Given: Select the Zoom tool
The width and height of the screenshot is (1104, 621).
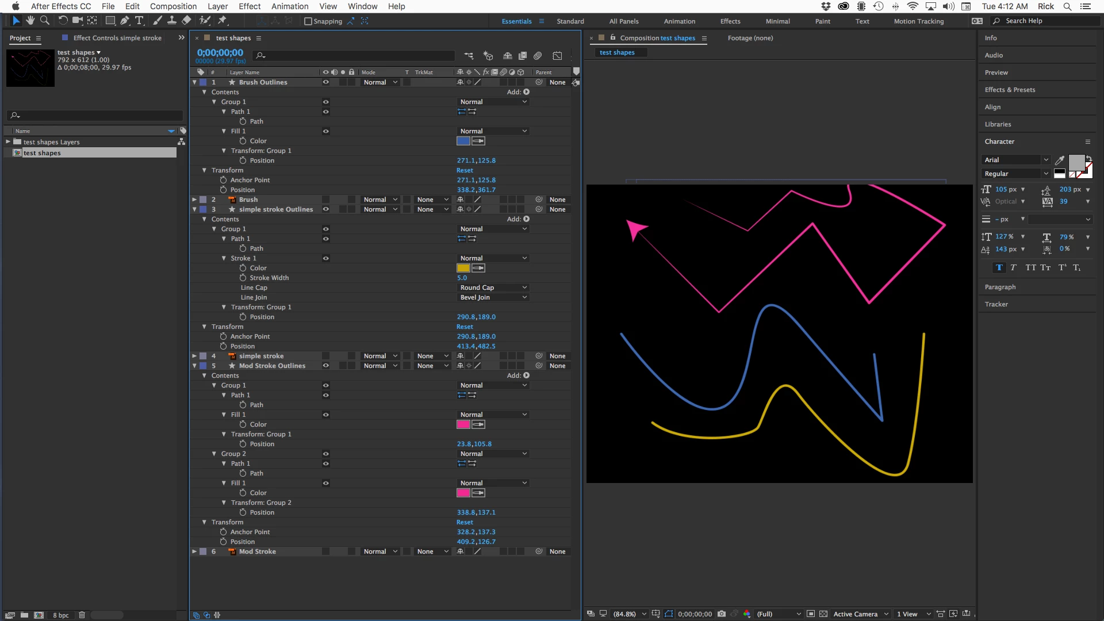Looking at the screenshot, I should [44, 21].
